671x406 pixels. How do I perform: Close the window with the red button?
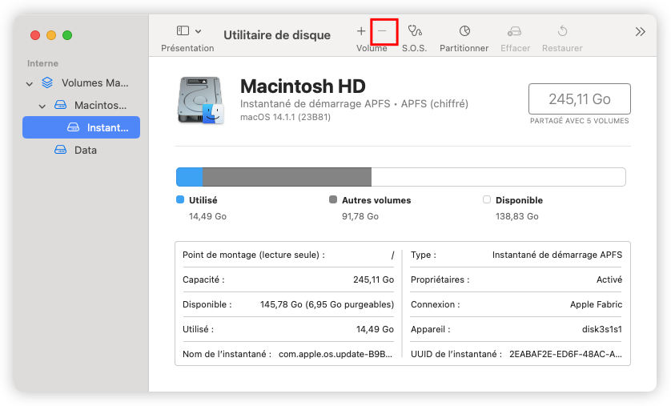[x=35, y=35]
